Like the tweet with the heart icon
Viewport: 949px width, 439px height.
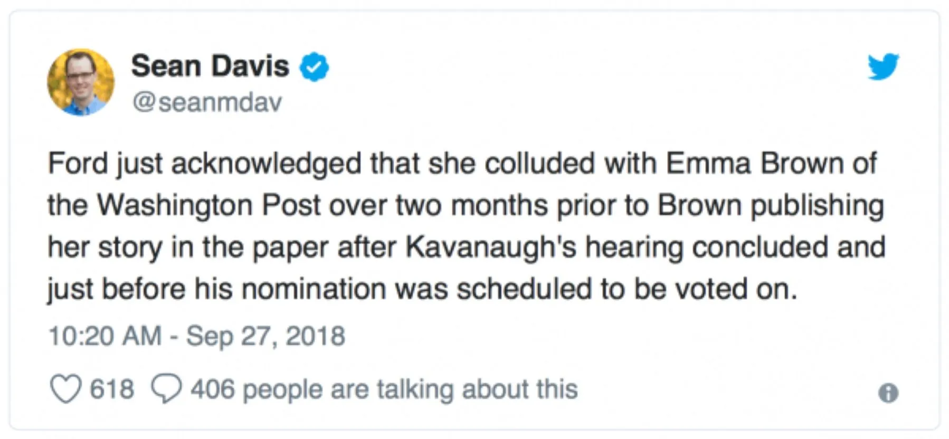(x=65, y=389)
